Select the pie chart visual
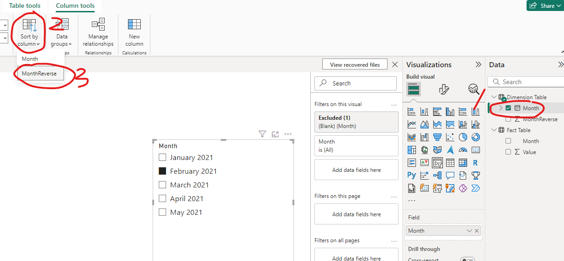 [463, 137]
